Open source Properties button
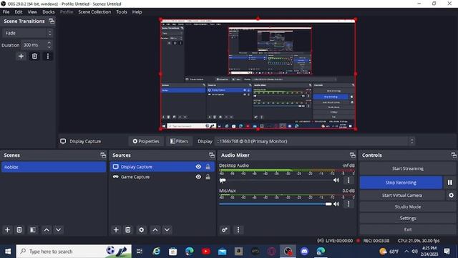The image size is (458, 258). (x=146, y=141)
